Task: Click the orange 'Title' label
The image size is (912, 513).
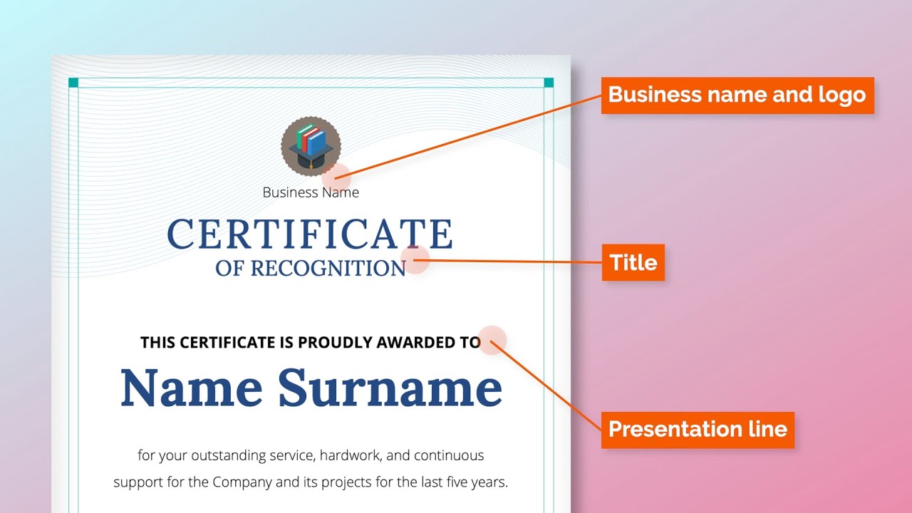Action: [633, 262]
